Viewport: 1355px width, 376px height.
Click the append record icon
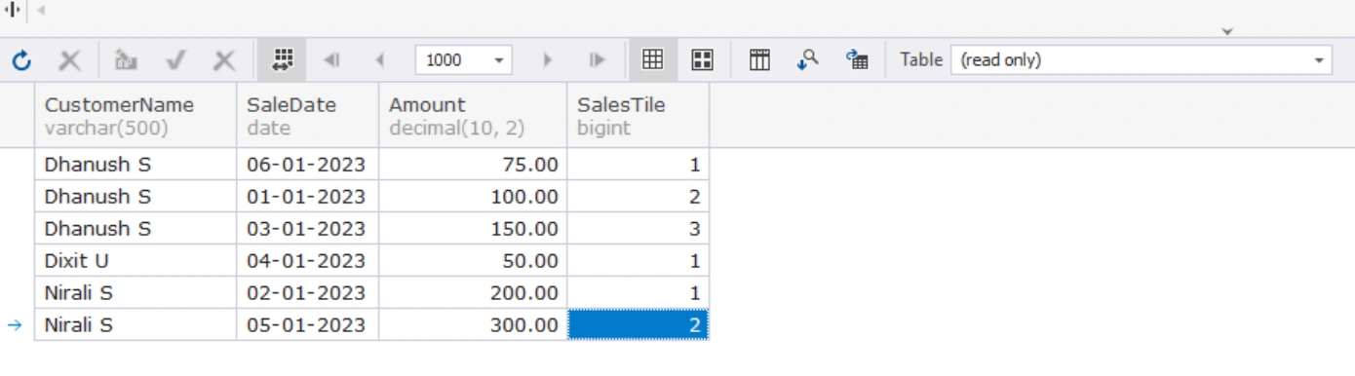pyautogui.click(x=126, y=60)
